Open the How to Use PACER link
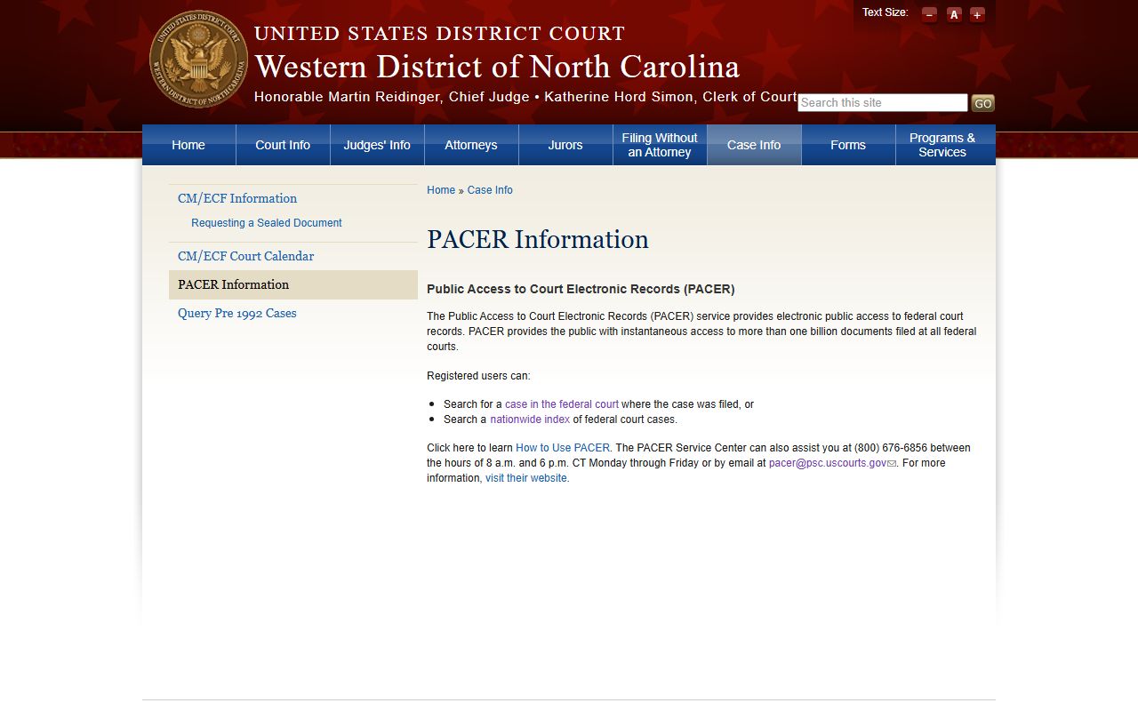Viewport: 1138px width, 711px height. coord(563,448)
